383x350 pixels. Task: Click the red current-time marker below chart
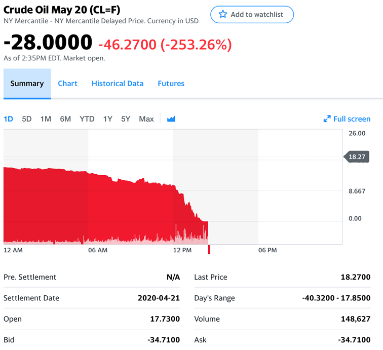point(209,249)
